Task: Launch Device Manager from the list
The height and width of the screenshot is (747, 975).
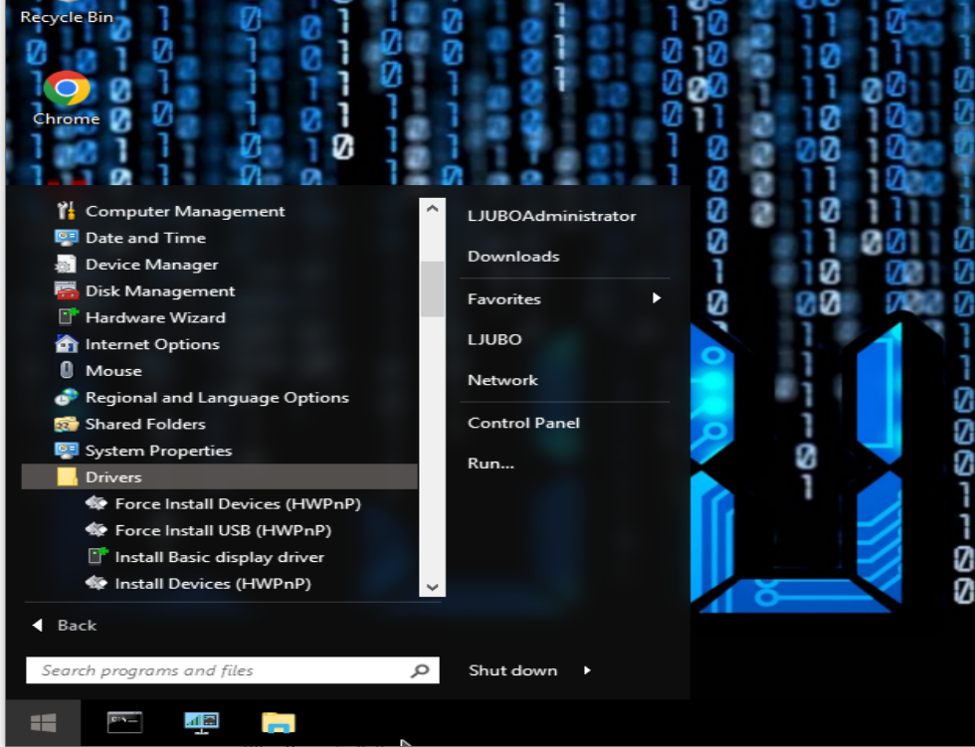Action: (x=220, y=265)
